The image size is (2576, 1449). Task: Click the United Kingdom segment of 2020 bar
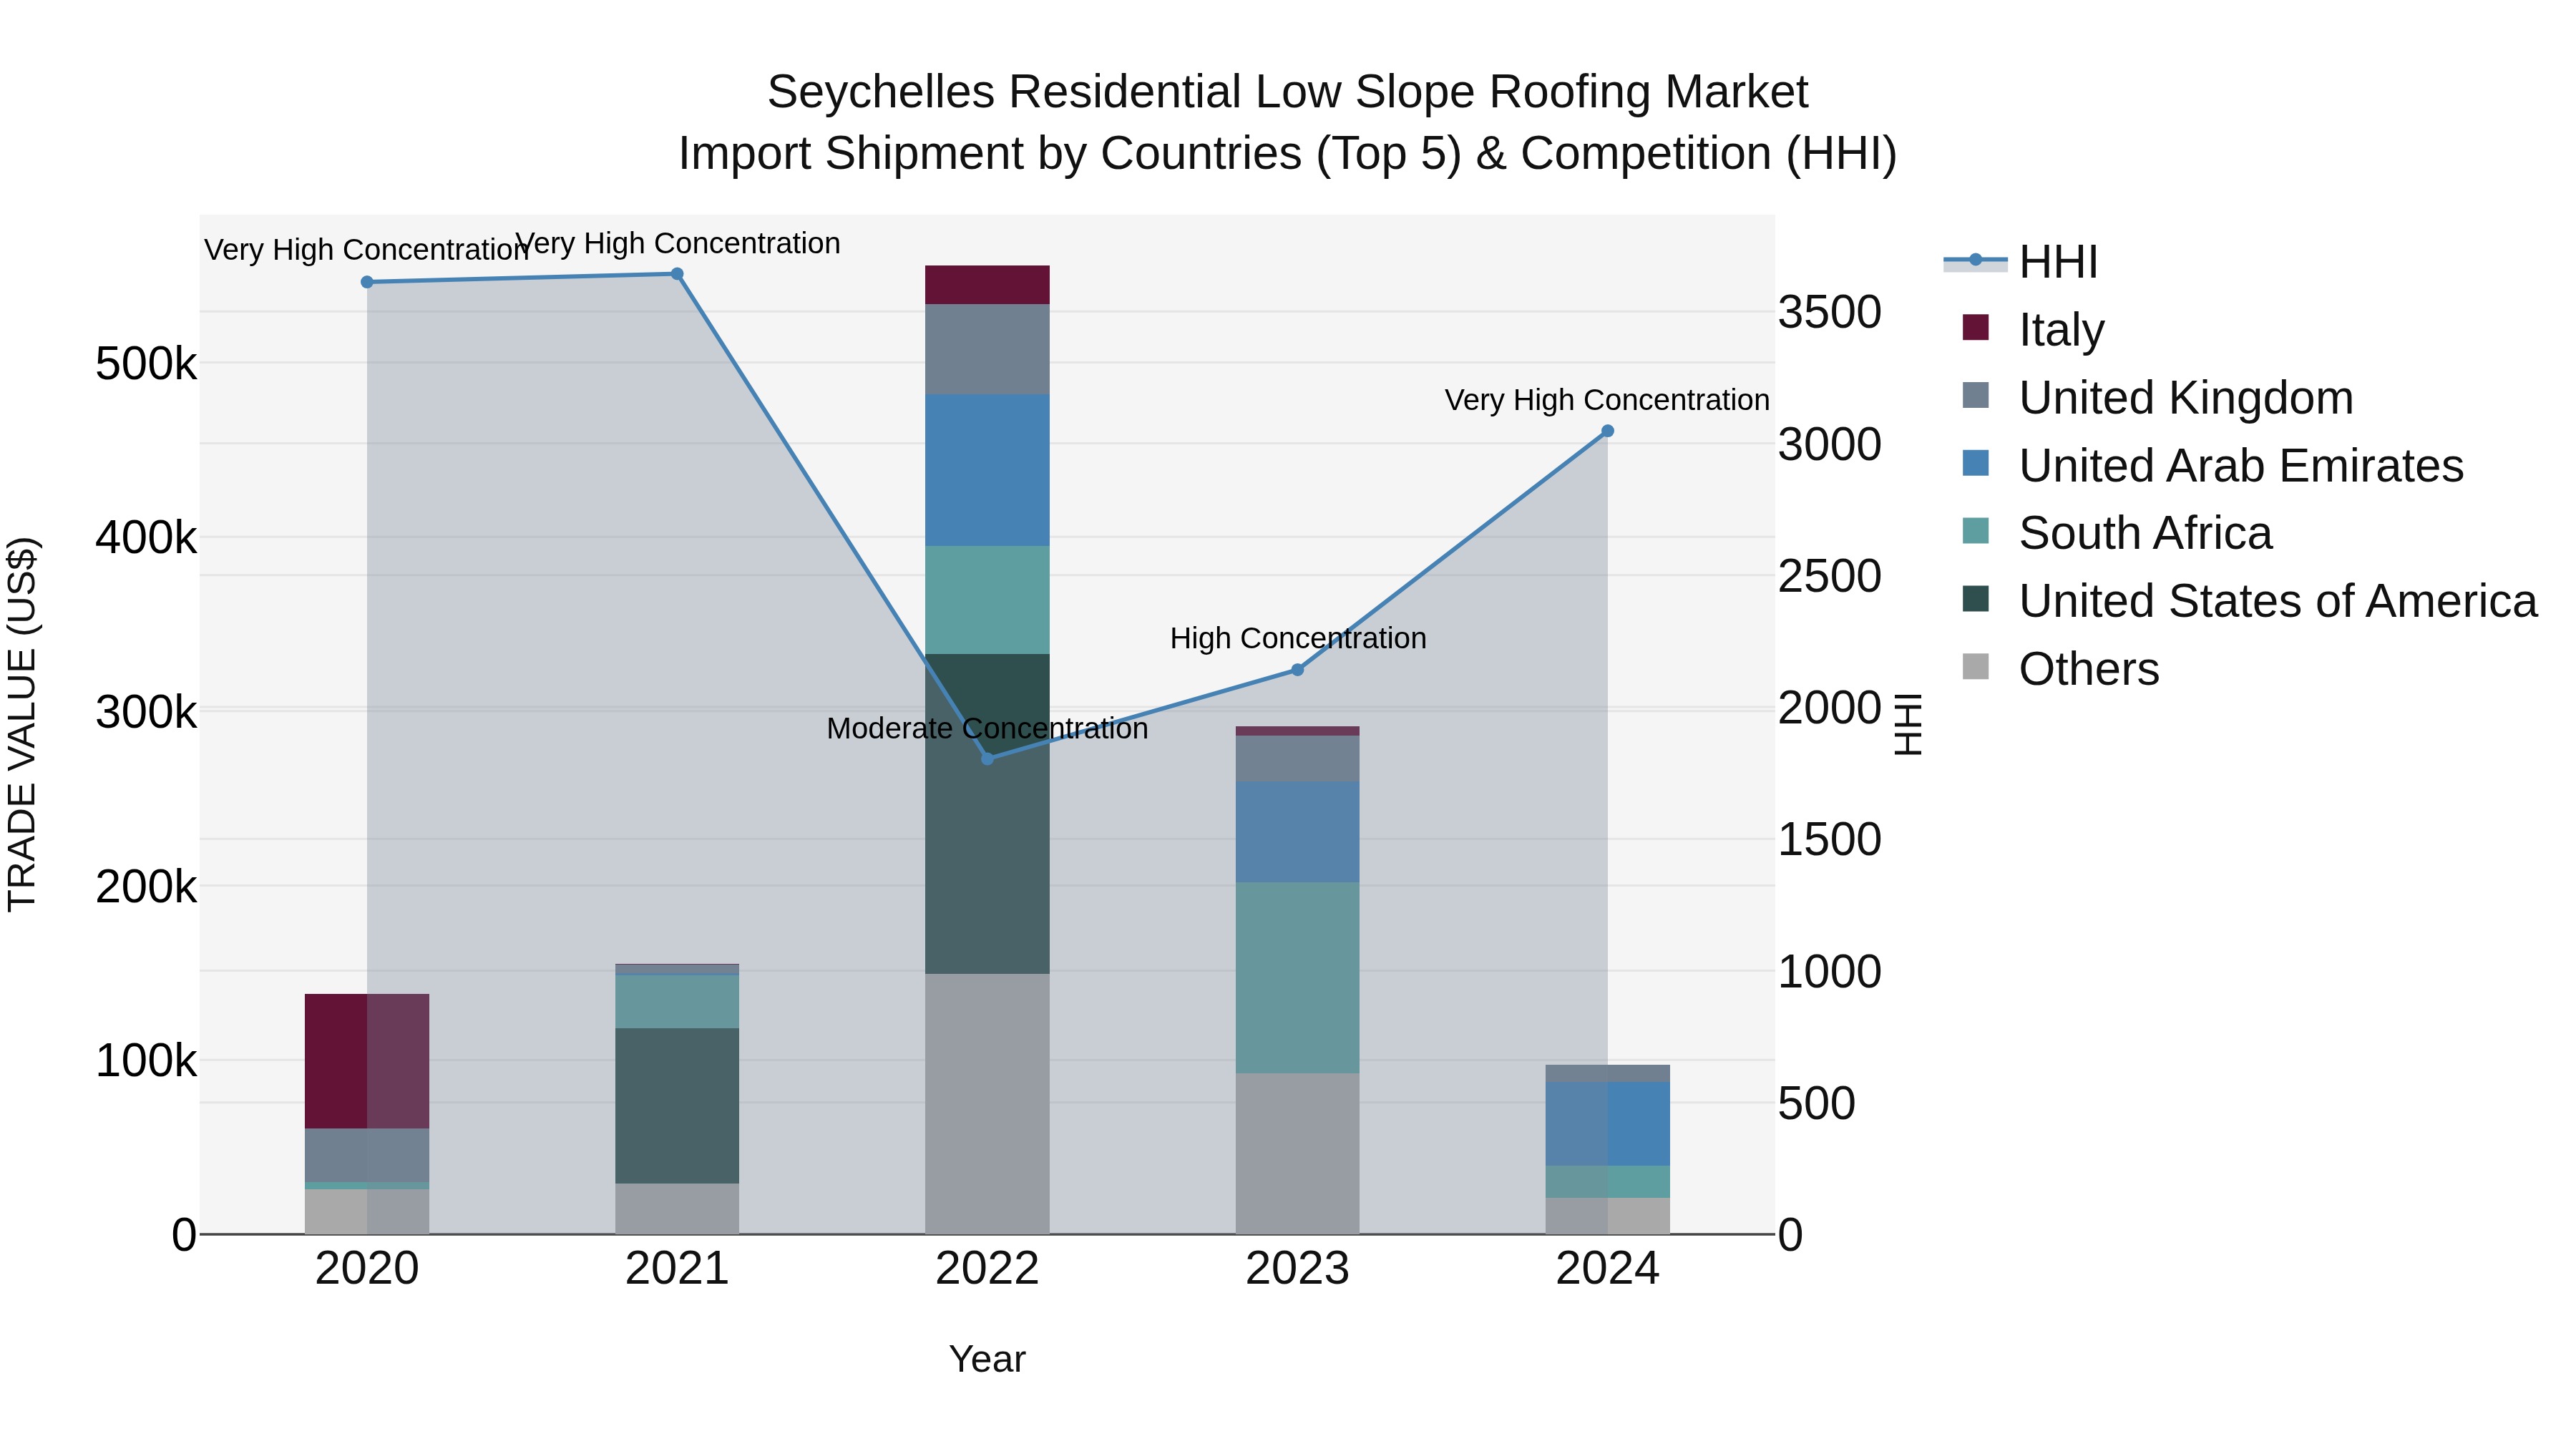click(x=367, y=1156)
